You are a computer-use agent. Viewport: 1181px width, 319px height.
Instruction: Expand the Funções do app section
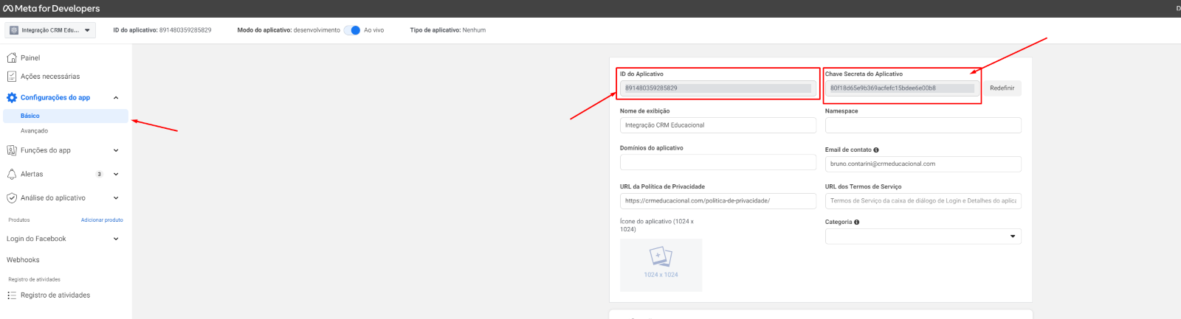pyautogui.click(x=116, y=150)
